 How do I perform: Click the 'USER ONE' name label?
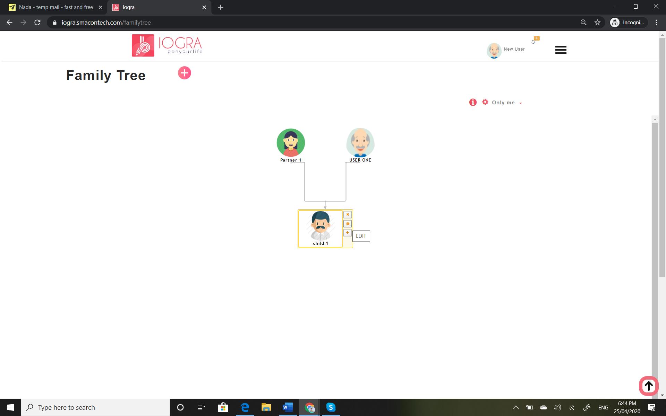[x=360, y=160]
